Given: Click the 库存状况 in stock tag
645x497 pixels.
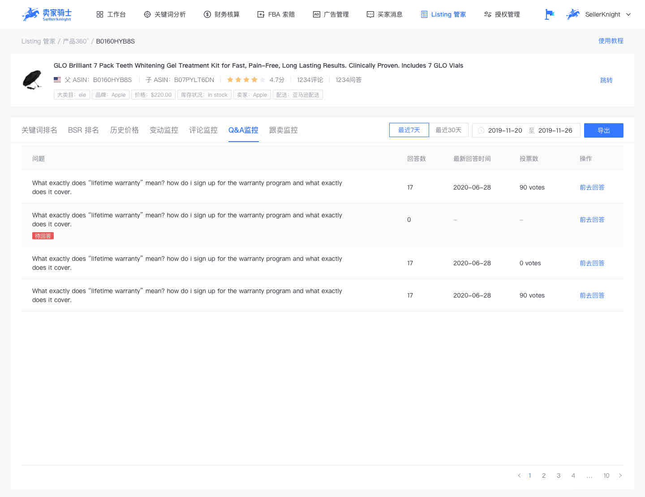Looking at the screenshot, I should (204, 95).
